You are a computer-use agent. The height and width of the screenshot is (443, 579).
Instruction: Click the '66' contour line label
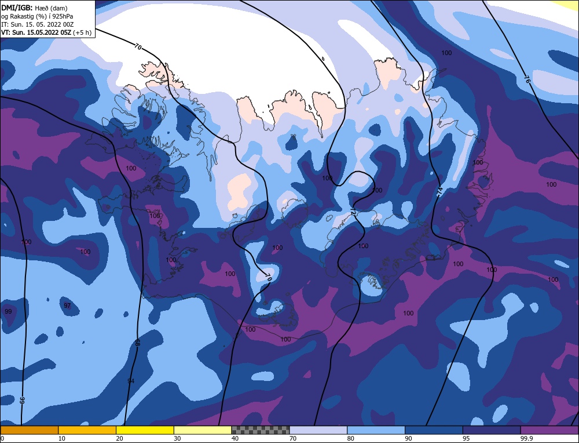[x=22, y=400]
